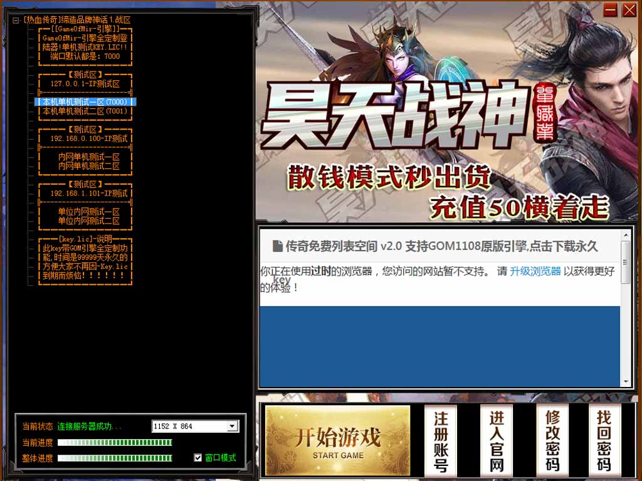This screenshot has width=642, height=481.
Task: Collapse the 热血传奇 server tree root node
Action: click(16, 20)
